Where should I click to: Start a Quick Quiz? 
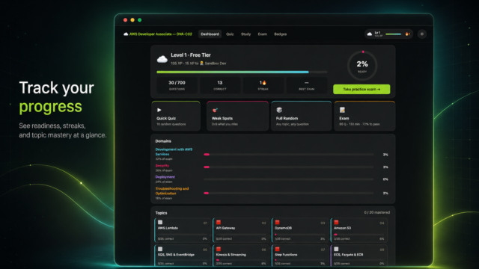(x=176, y=116)
